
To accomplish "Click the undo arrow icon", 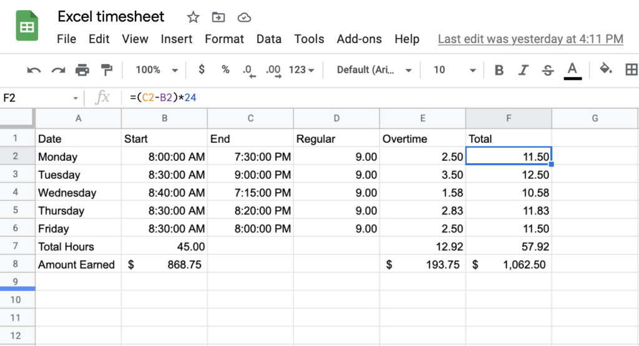I will click(34, 70).
